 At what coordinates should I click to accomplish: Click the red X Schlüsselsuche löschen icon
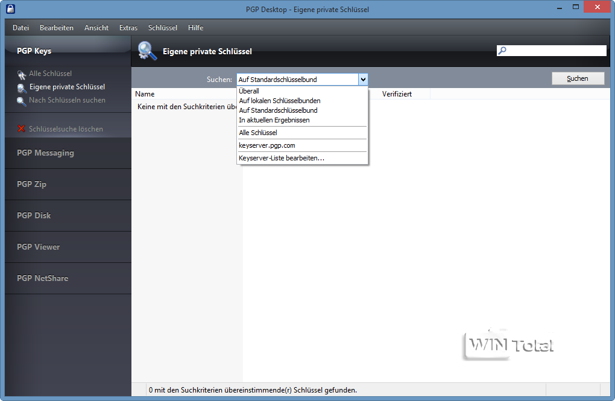pyautogui.click(x=21, y=128)
